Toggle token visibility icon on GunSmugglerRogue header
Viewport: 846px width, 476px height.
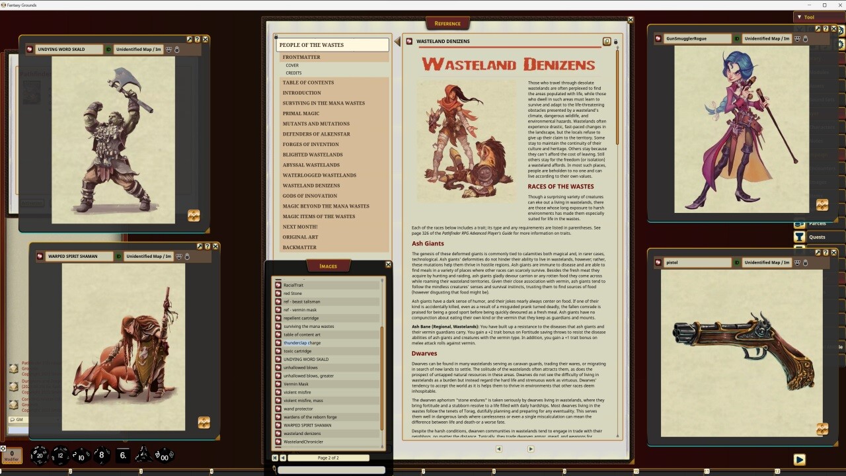click(798, 38)
